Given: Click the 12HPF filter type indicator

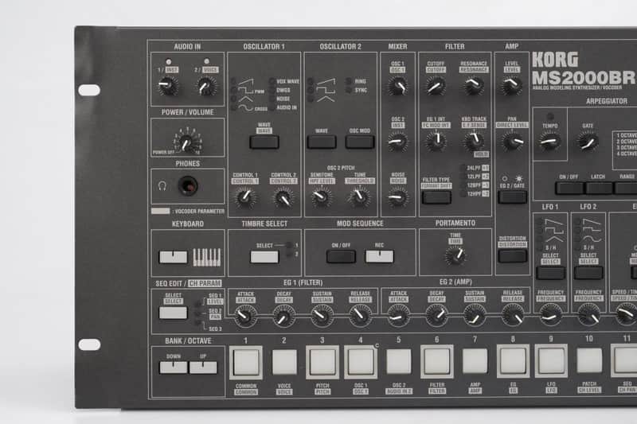Looking at the screenshot, I should point(463,194).
